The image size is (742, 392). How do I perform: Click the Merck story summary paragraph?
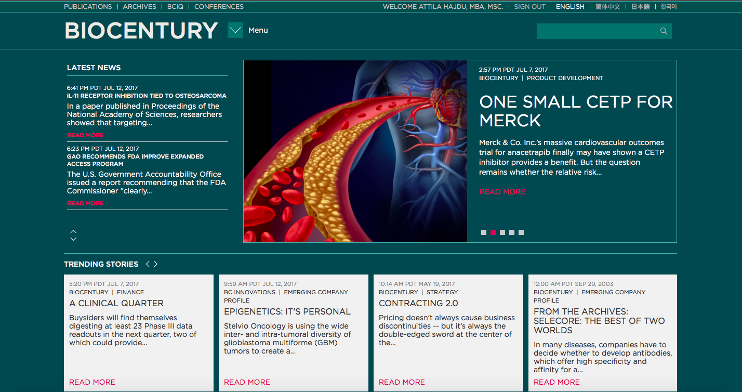click(572, 157)
